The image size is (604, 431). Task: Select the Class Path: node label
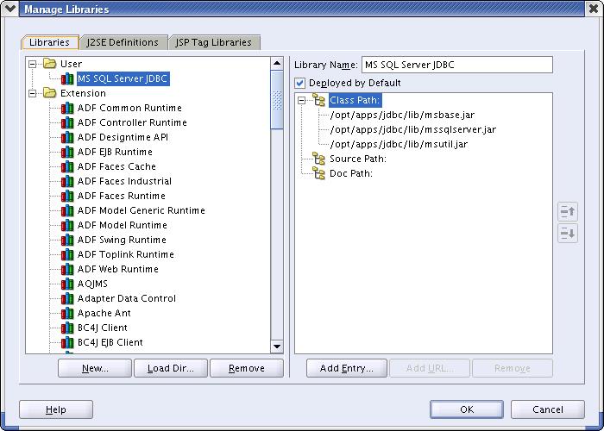[355, 101]
